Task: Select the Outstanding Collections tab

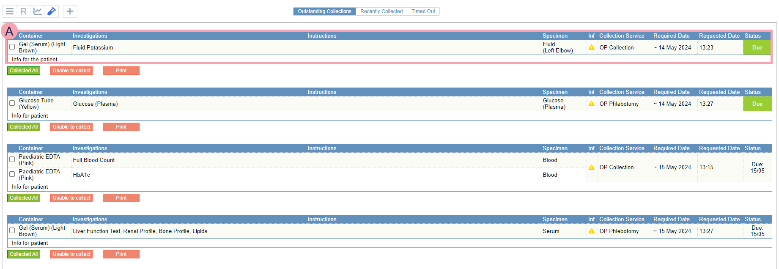Action: pyautogui.click(x=324, y=11)
